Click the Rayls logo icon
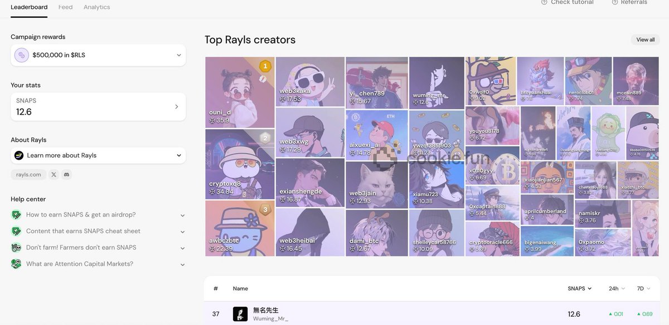Screen dimensions: 669x325 pyautogui.click(x=19, y=155)
